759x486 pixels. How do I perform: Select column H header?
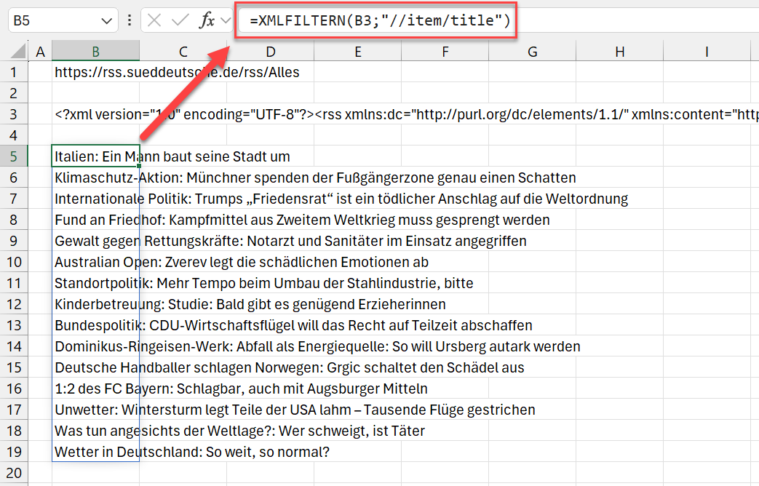click(619, 52)
